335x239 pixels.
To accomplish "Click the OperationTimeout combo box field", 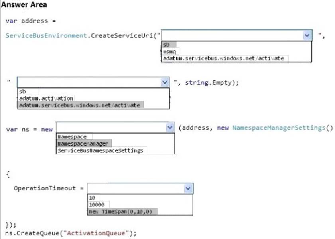I will (135, 188).
